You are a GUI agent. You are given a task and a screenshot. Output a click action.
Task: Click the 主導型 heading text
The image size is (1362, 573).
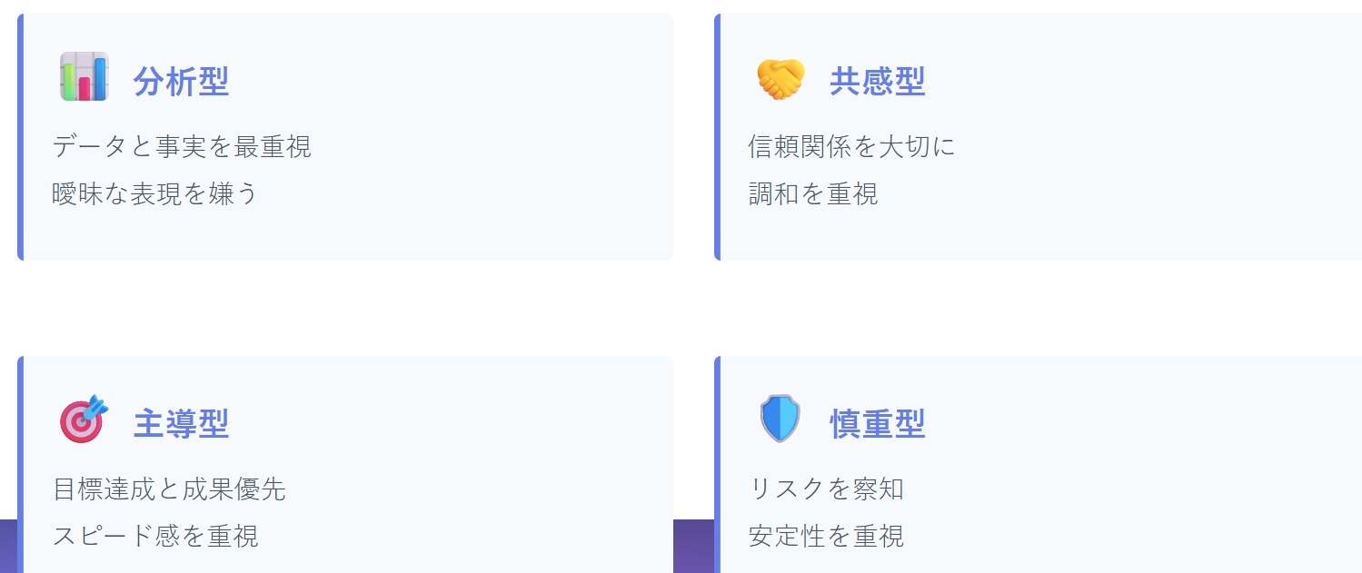coord(181,424)
